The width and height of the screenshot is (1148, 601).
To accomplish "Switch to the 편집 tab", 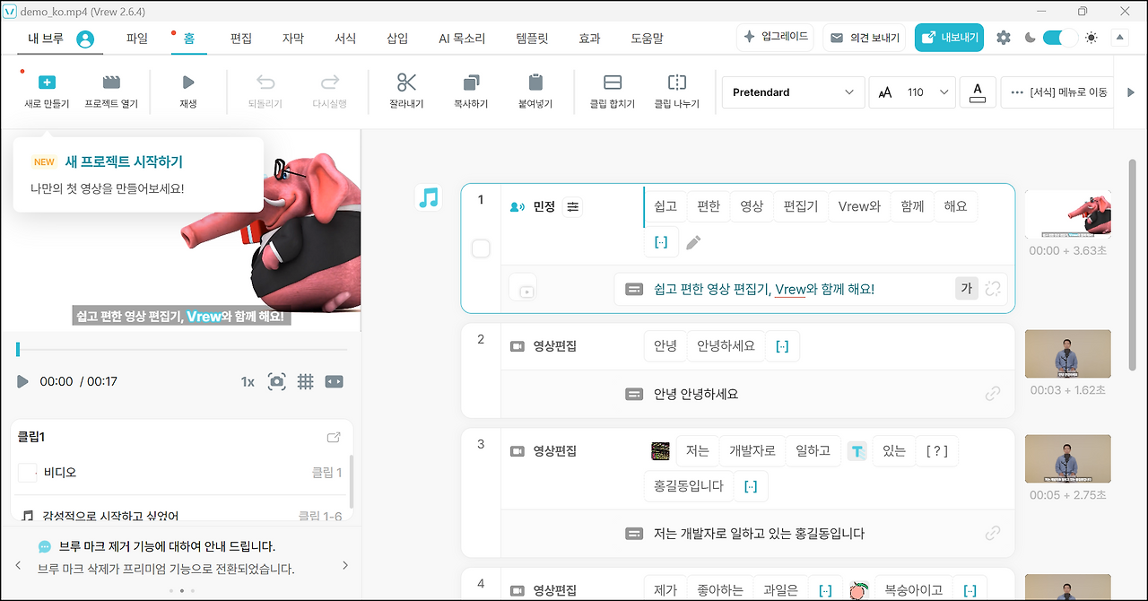I will (241, 39).
